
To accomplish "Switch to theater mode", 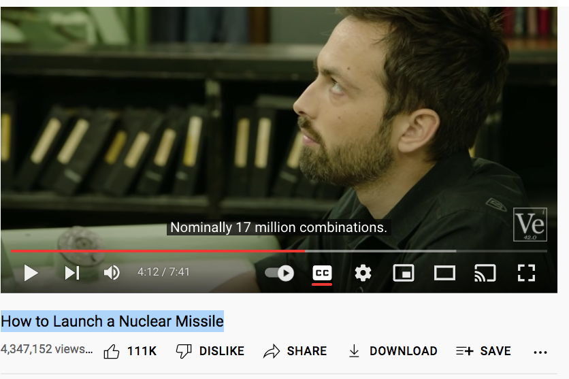I will click(444, 273).
